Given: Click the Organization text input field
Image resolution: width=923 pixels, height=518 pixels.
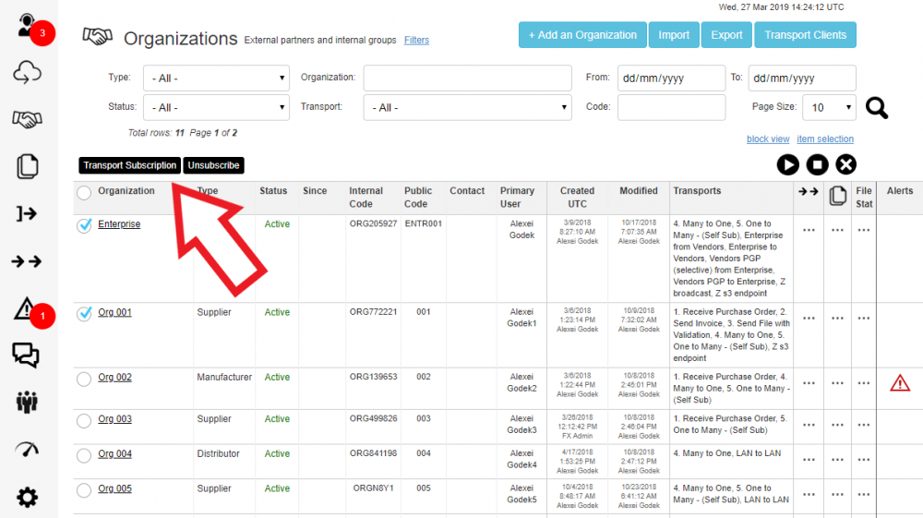Looking at the screenshot, I should click(467, 78).
